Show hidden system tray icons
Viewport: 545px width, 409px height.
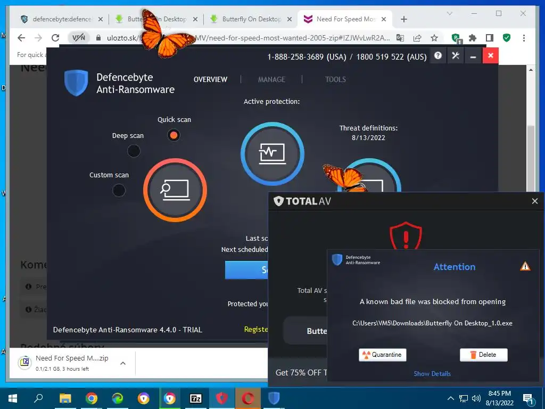pos(450,398)
